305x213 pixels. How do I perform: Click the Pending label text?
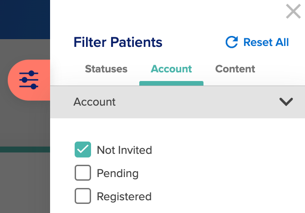[118, 173]
